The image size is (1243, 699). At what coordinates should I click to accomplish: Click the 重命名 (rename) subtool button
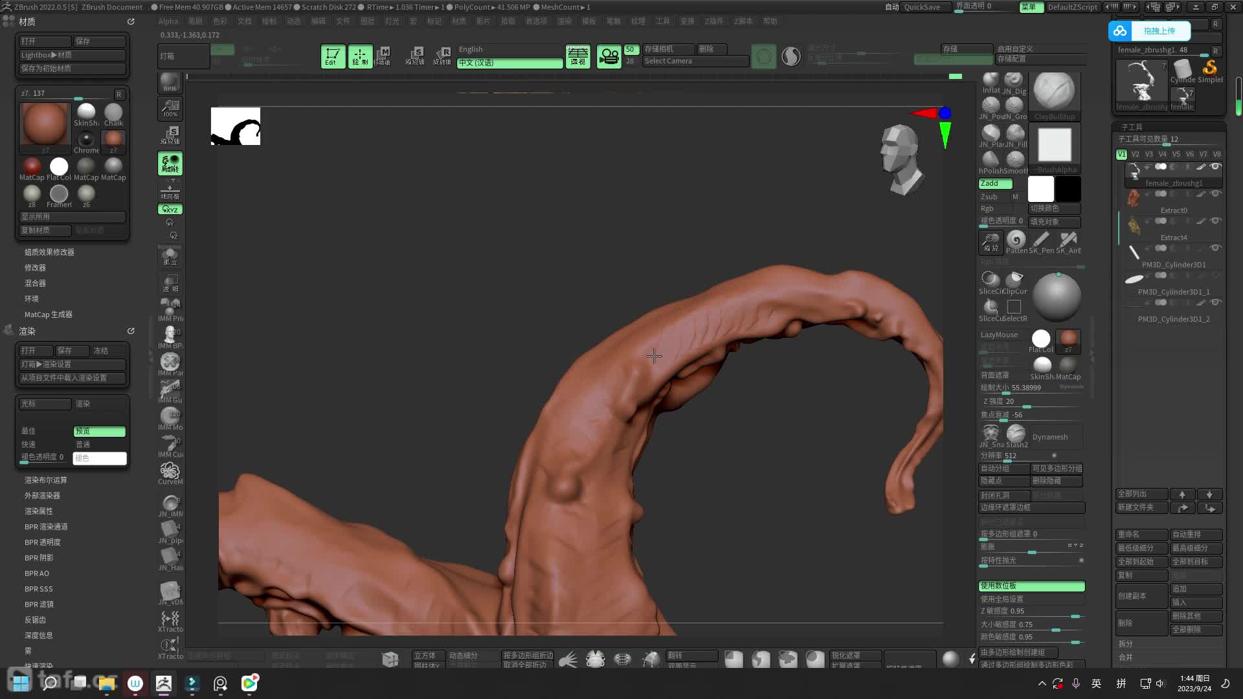(x=1142, y=535)
